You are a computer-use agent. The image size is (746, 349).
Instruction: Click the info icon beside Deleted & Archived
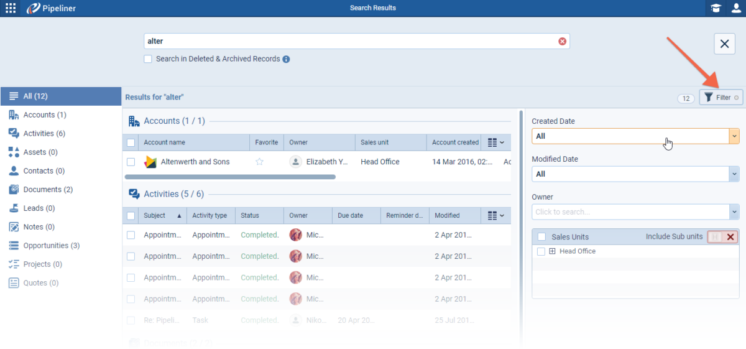pyautogui.click(x=287, y=59)
